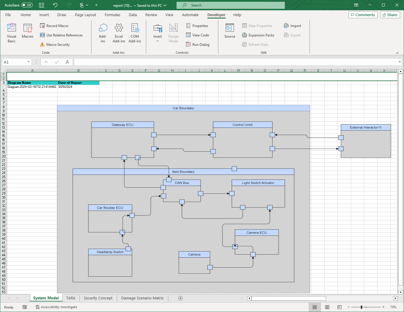
Task: Open COM Add-ins dialog
Action: coord(135,33)
